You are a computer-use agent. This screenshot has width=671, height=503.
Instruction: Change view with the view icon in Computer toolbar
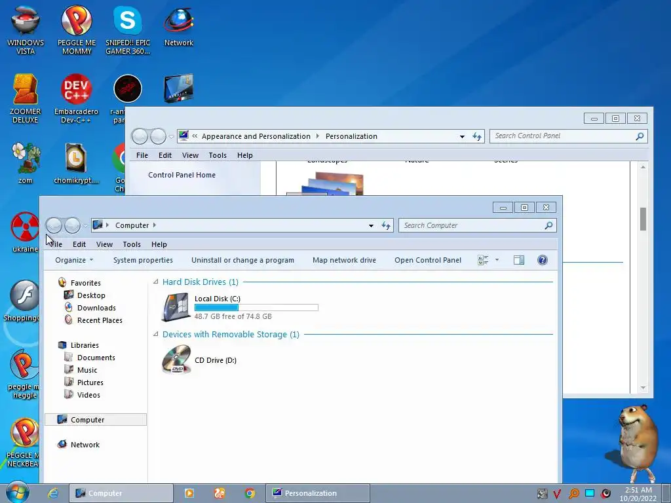pos(483,260)
